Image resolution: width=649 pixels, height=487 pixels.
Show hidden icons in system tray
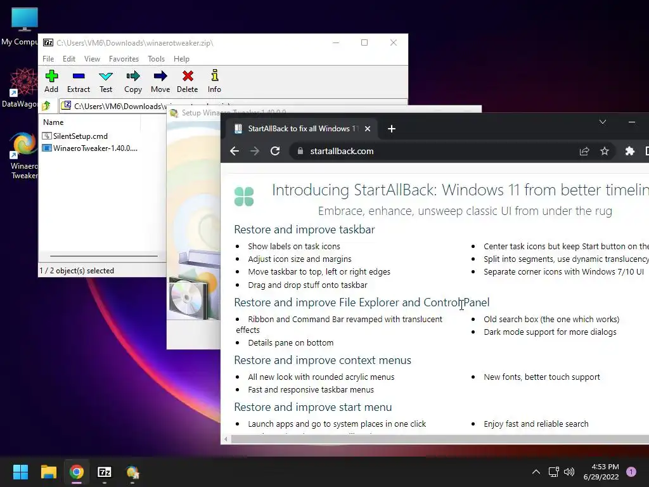(536, 472)
